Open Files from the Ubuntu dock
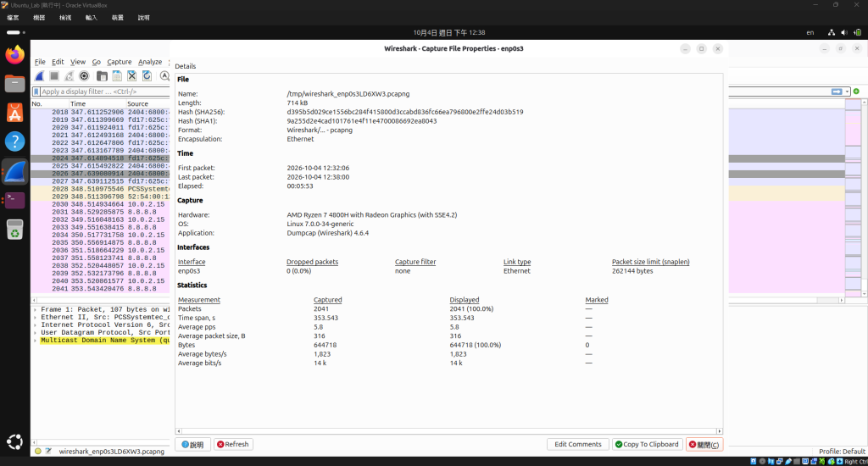 (x=15, y=84)
